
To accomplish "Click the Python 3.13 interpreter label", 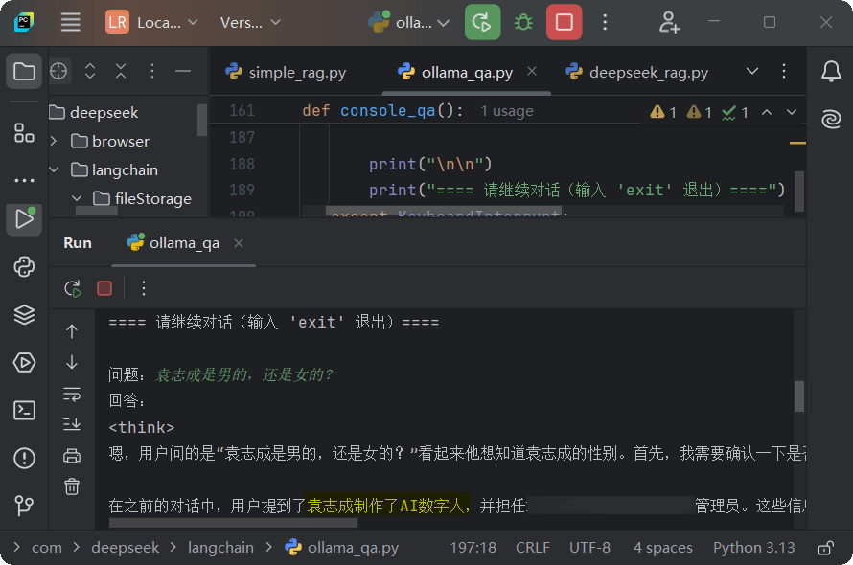I will click(753, 548).
